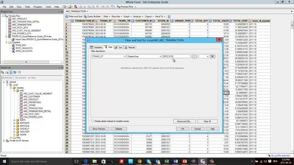
Task: Click the open folder toolbar icon
Action: (70, 6)
